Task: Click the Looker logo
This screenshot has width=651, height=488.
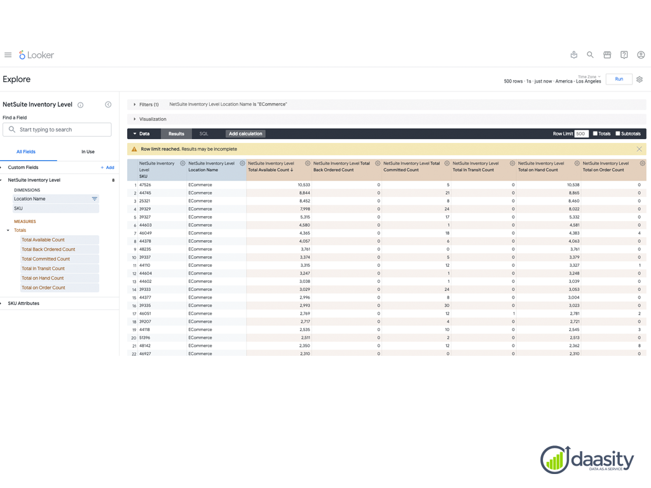Action: (x=36, y=55)
